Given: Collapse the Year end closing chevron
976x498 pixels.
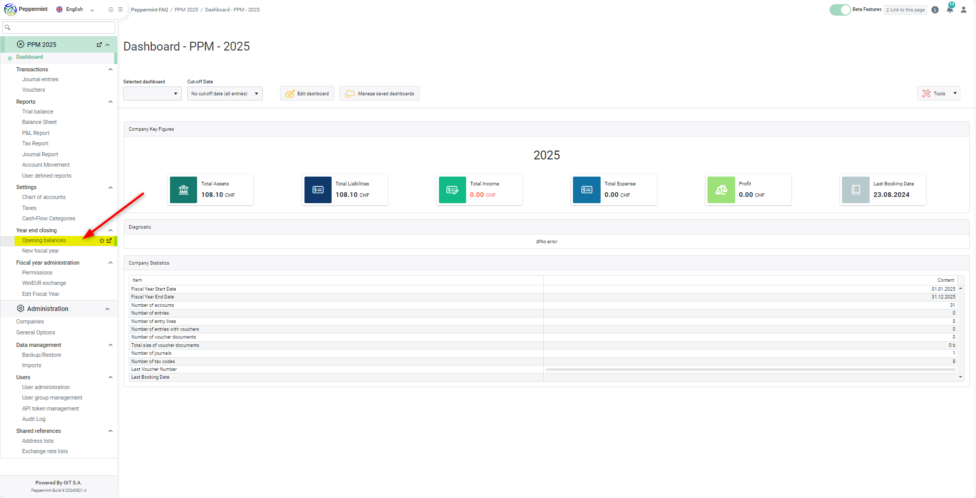Looking at the screenshot, I should coord(110,230).
